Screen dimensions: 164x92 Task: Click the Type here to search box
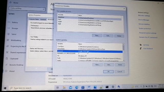(x=31, y=88)
